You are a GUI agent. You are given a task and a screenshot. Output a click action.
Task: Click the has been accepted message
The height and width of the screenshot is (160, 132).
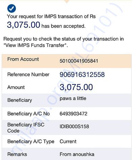63,26
